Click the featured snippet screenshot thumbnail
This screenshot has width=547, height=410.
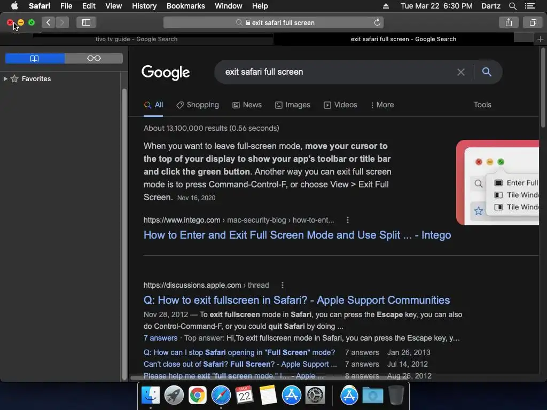click(x=497, y=183)
